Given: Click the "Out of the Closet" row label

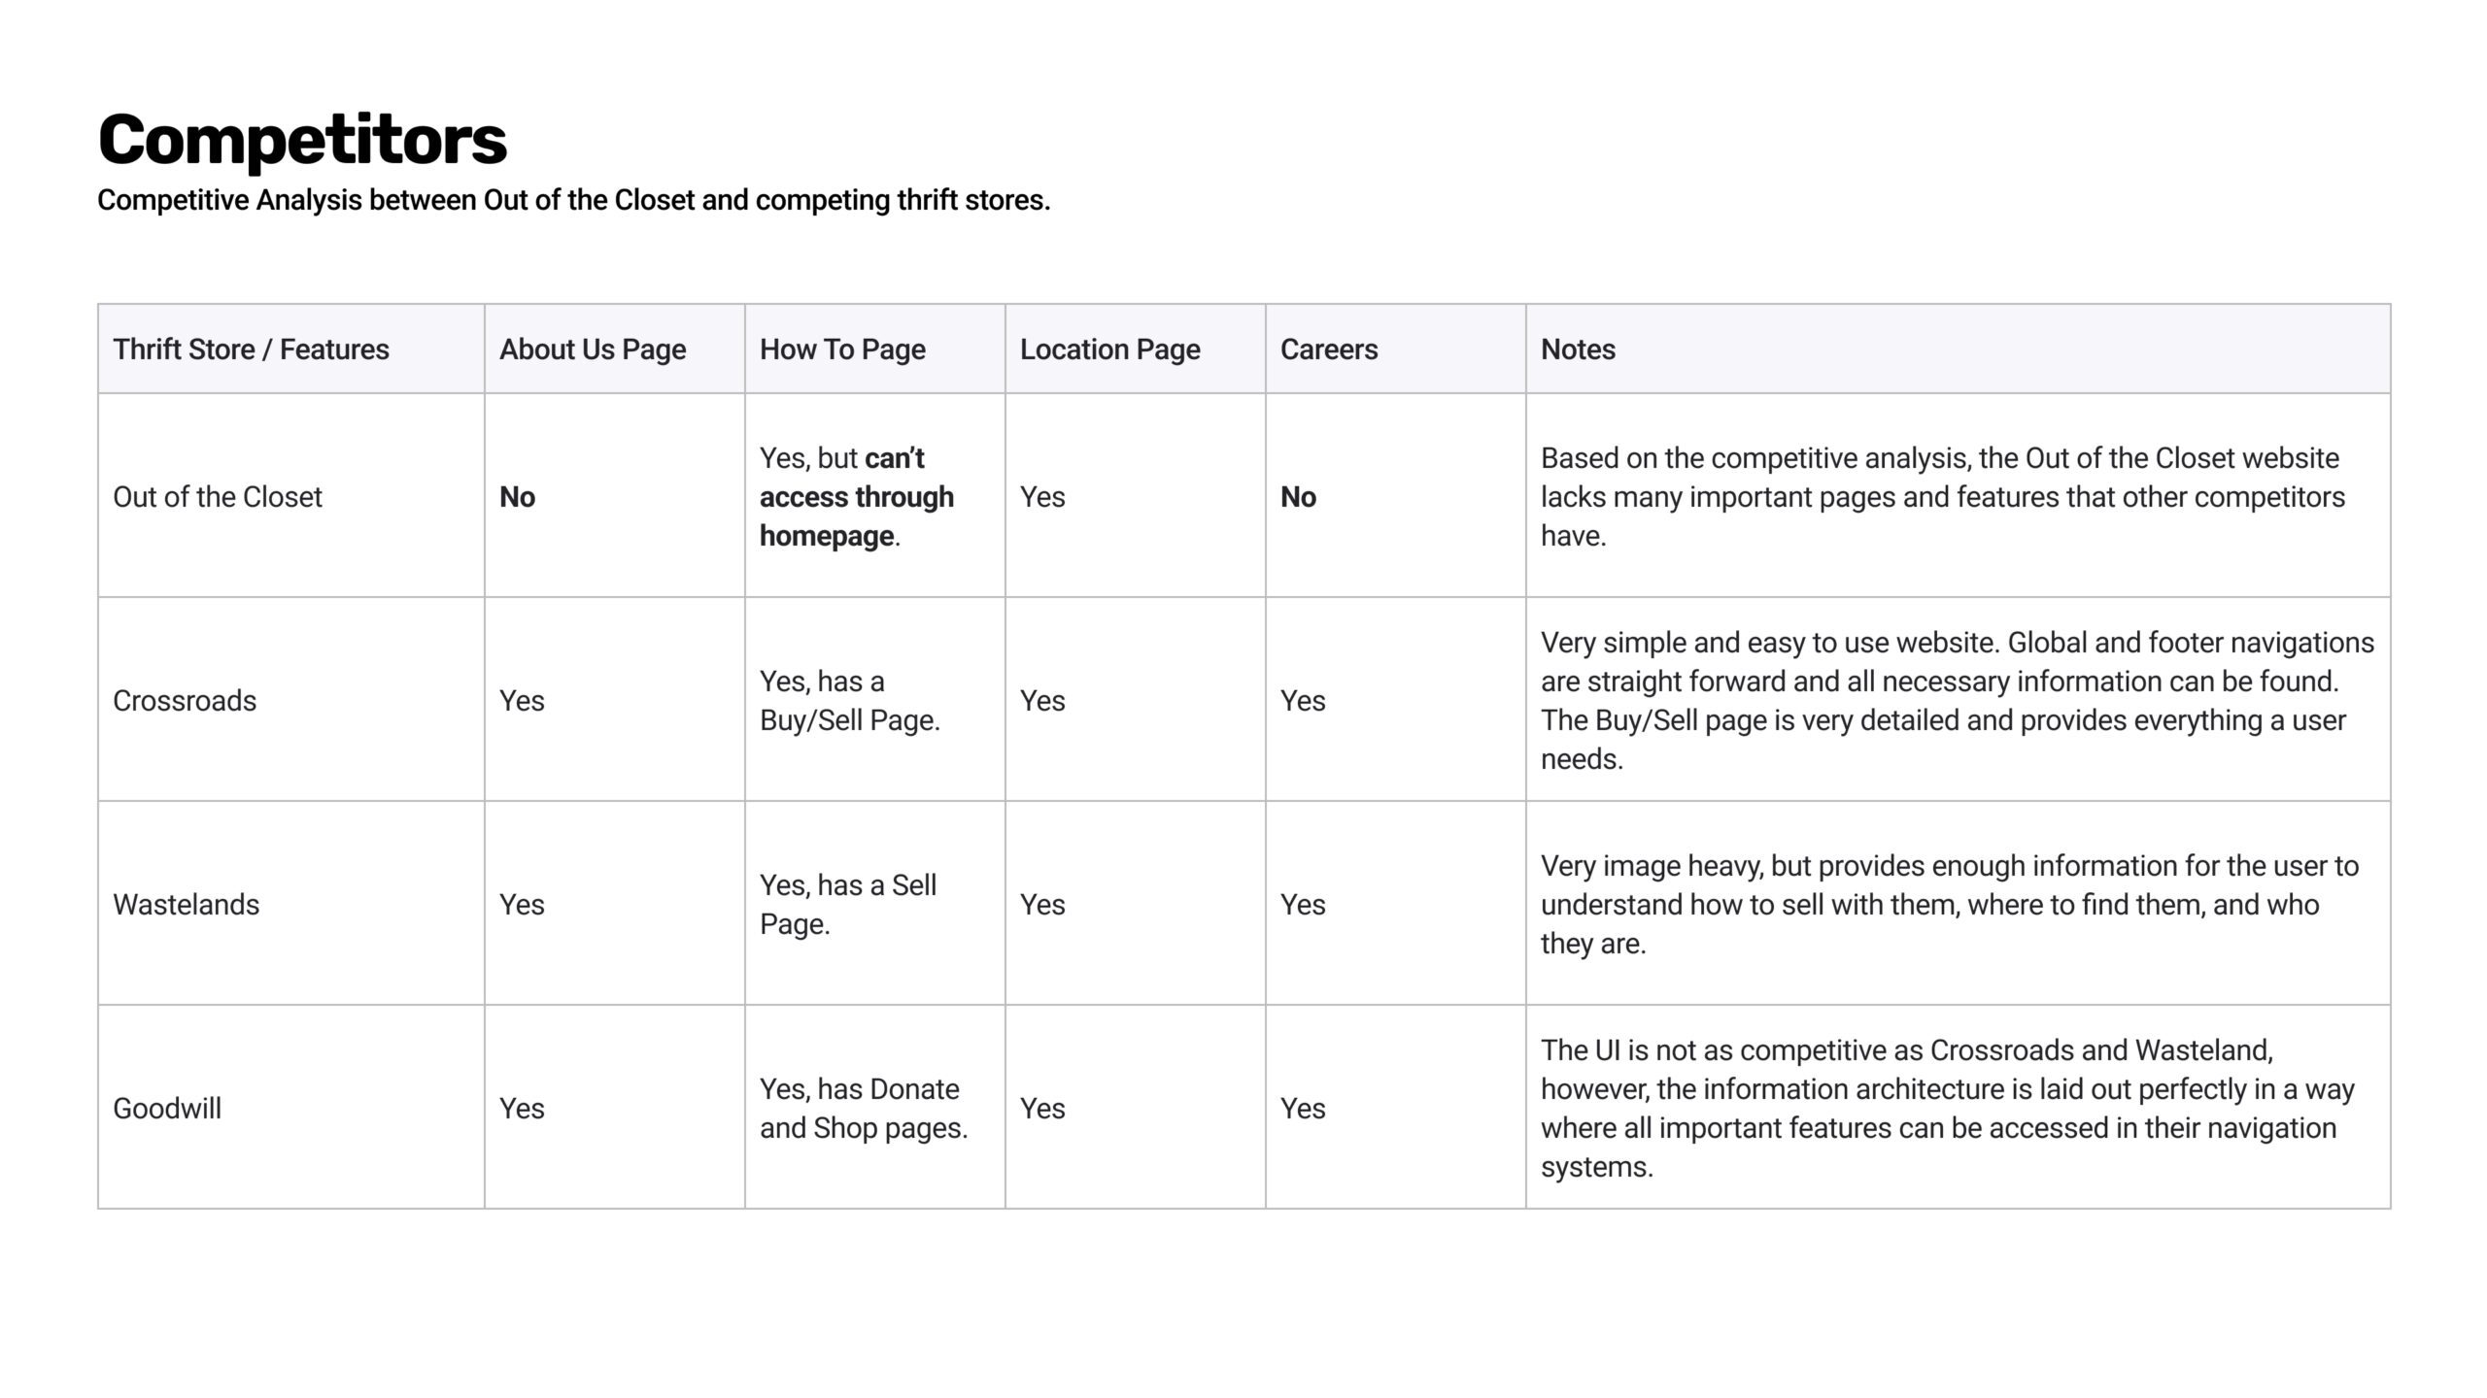Looking at the screenshot, I should pos(217,497).
